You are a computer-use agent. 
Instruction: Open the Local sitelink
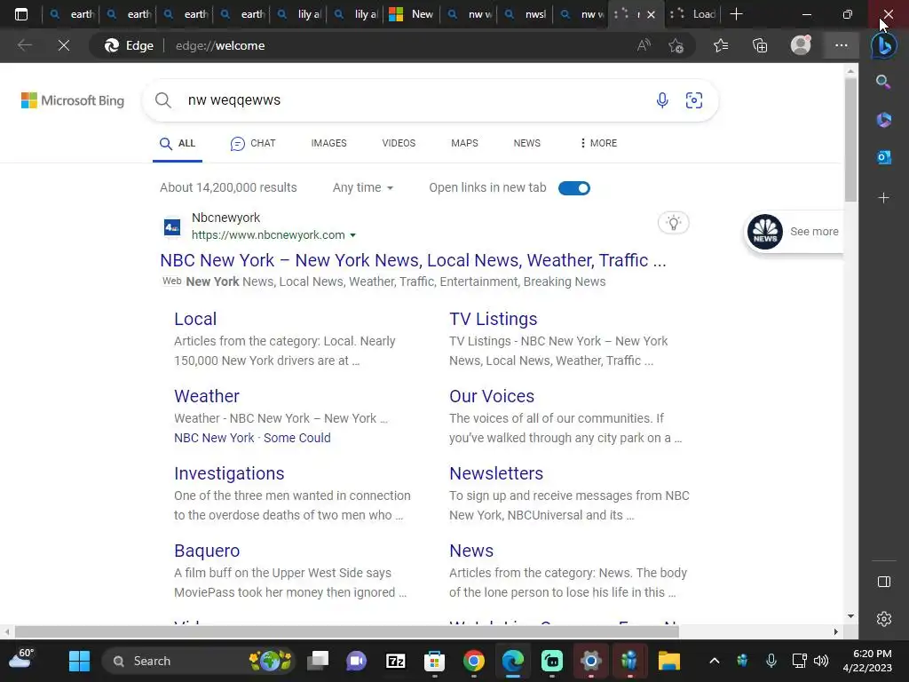tap(195, 319)
